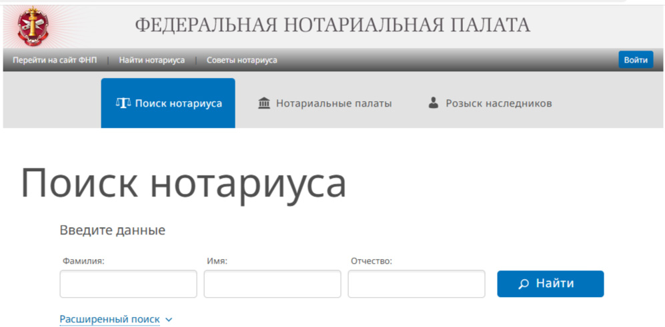Focus the Фамилия input field
The height and width of the screenshot is (327, 665).
tap(129, 284)
